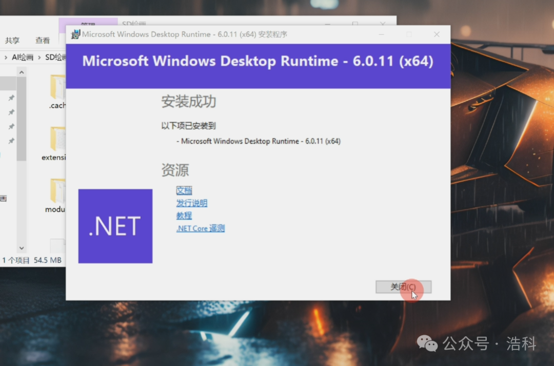Click the last pinned item pin icon
The height and width of the screenshot is (366, 554).
coord(11,141)
